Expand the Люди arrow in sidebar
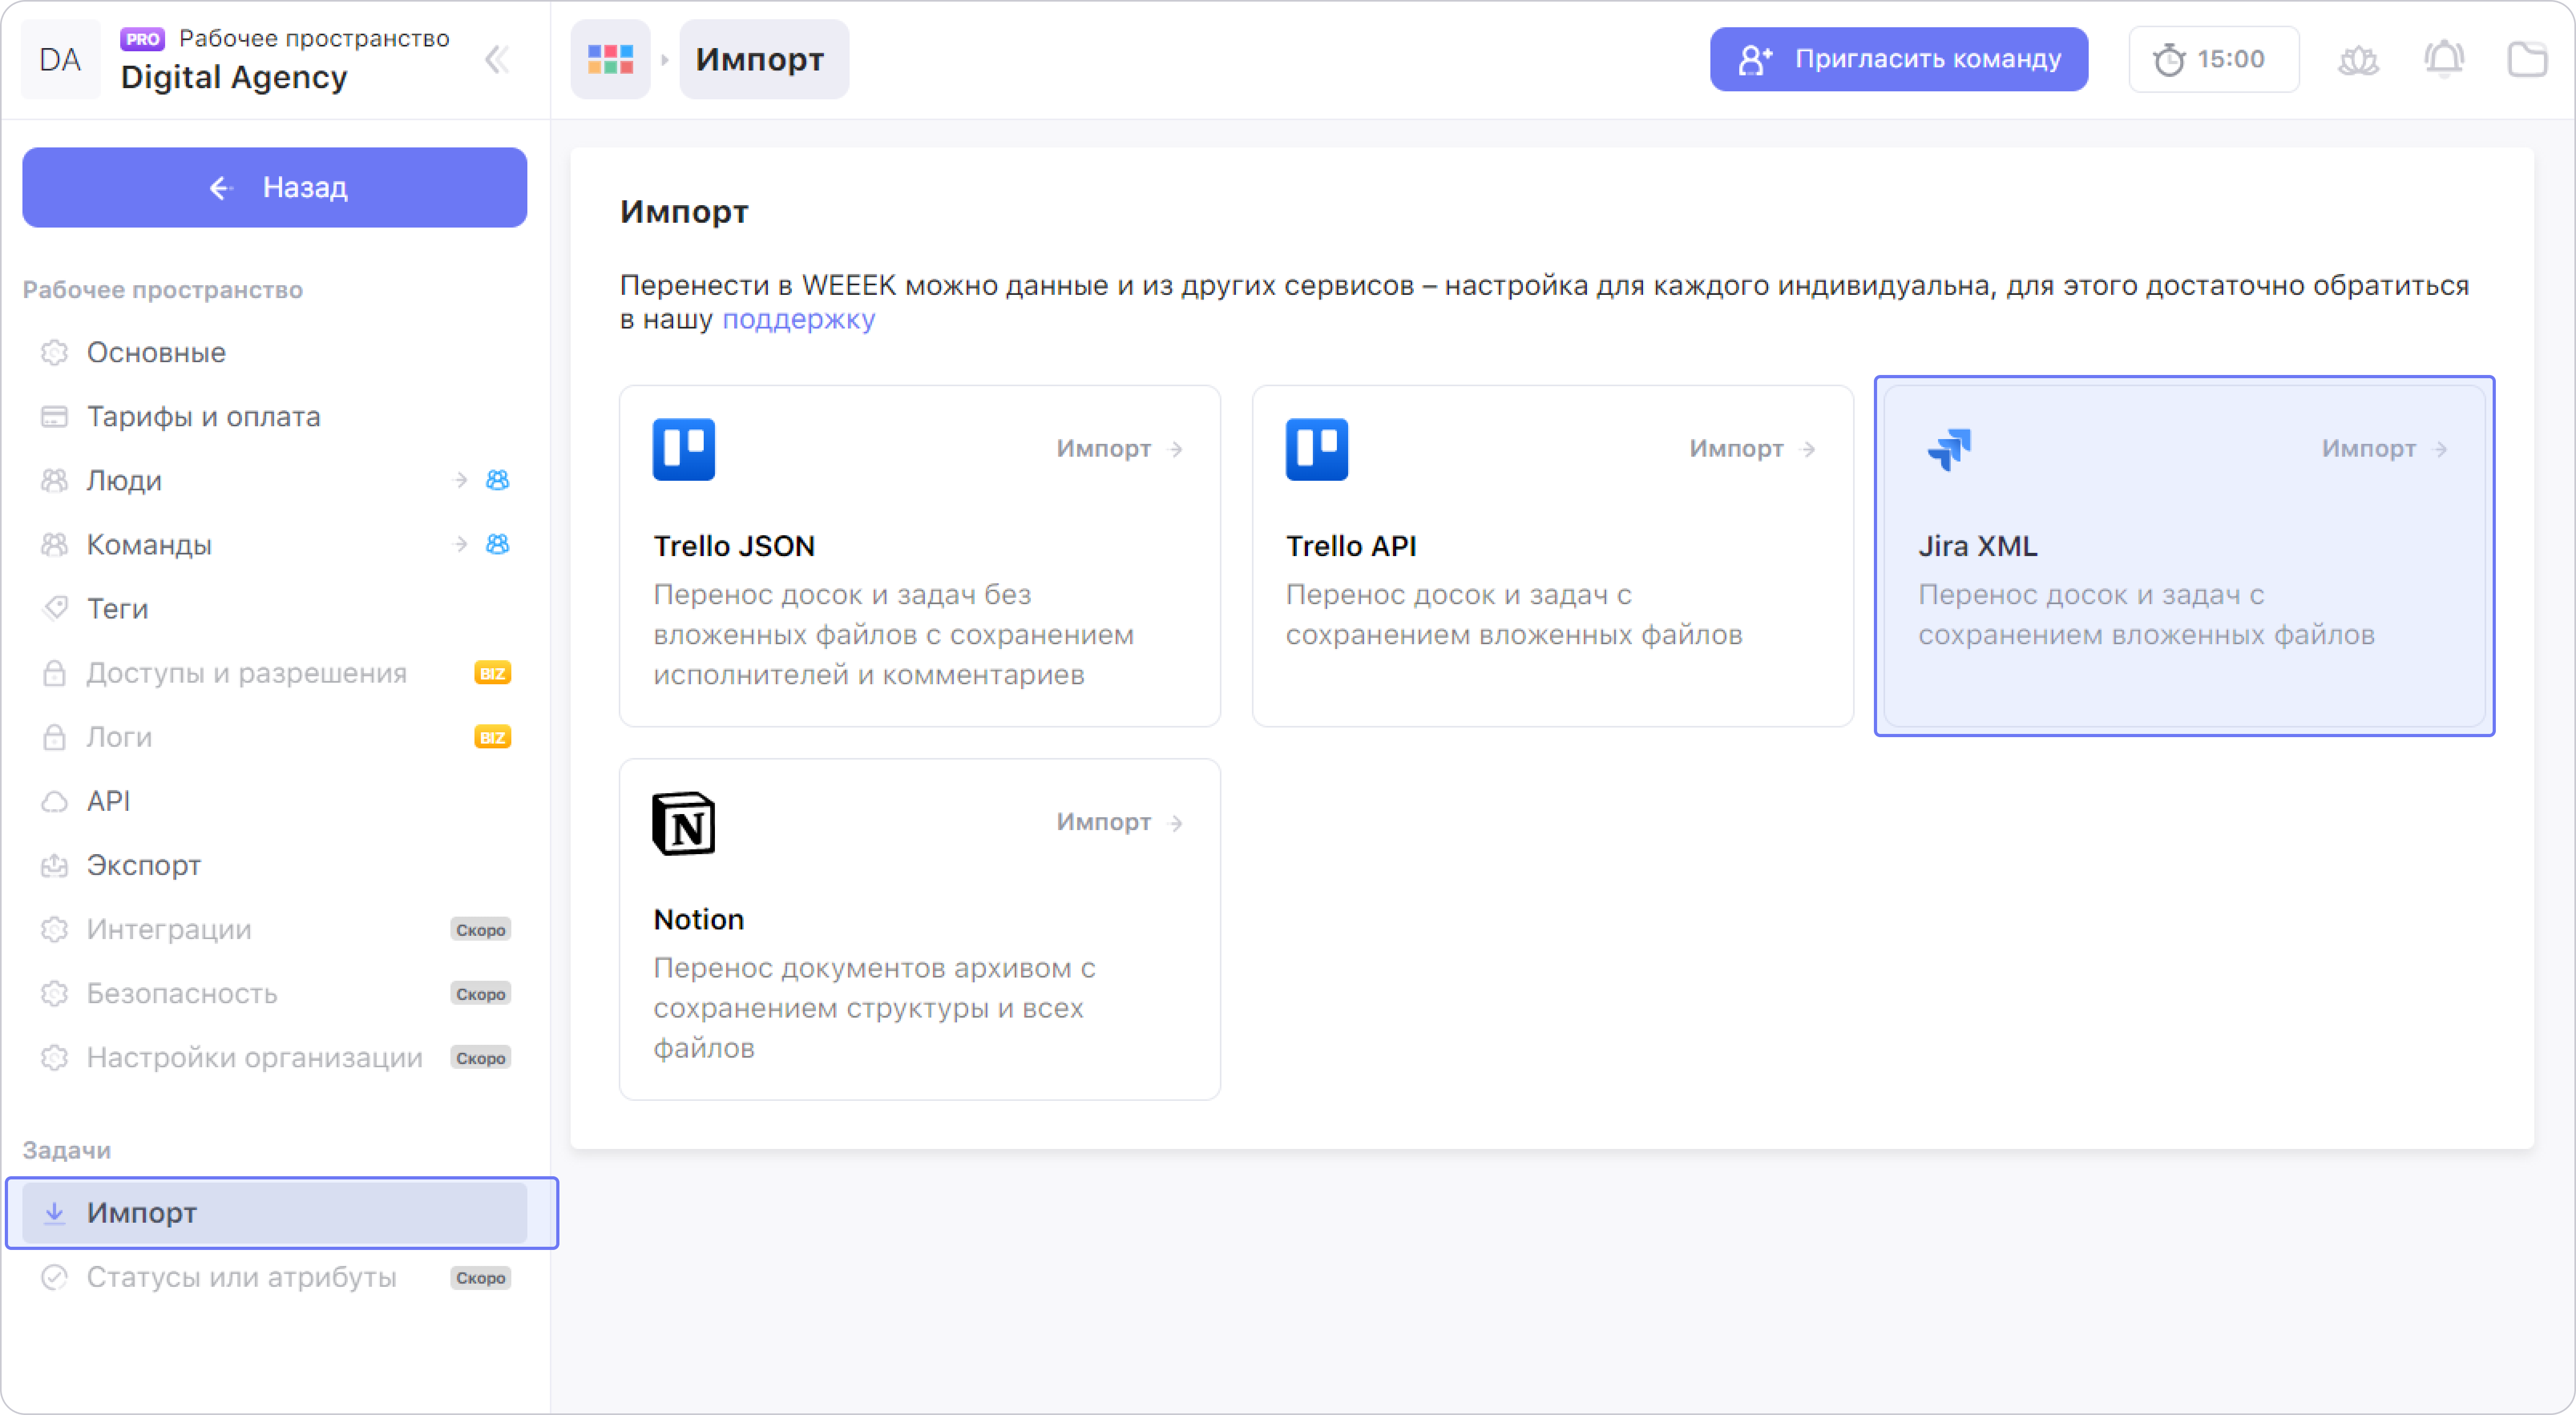This screenshot has height=1415, width=2576. tap(460, 481)
